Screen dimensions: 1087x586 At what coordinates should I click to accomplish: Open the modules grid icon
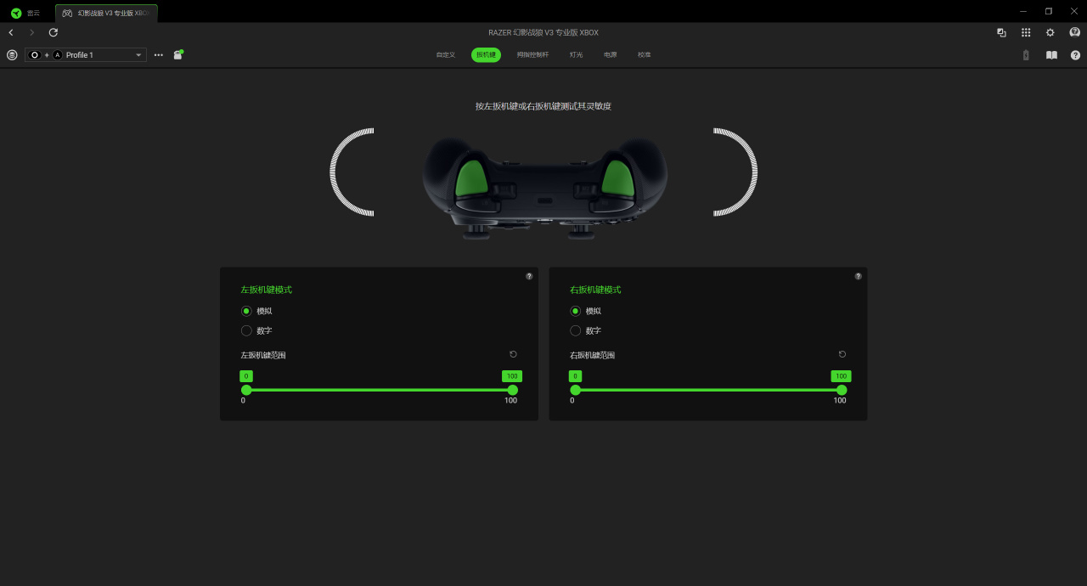[1026, 32]
